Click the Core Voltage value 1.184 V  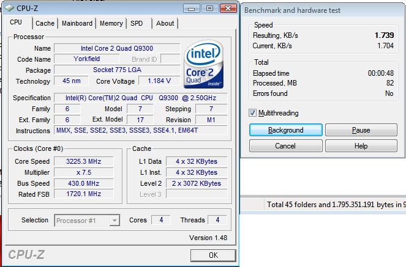159,81
